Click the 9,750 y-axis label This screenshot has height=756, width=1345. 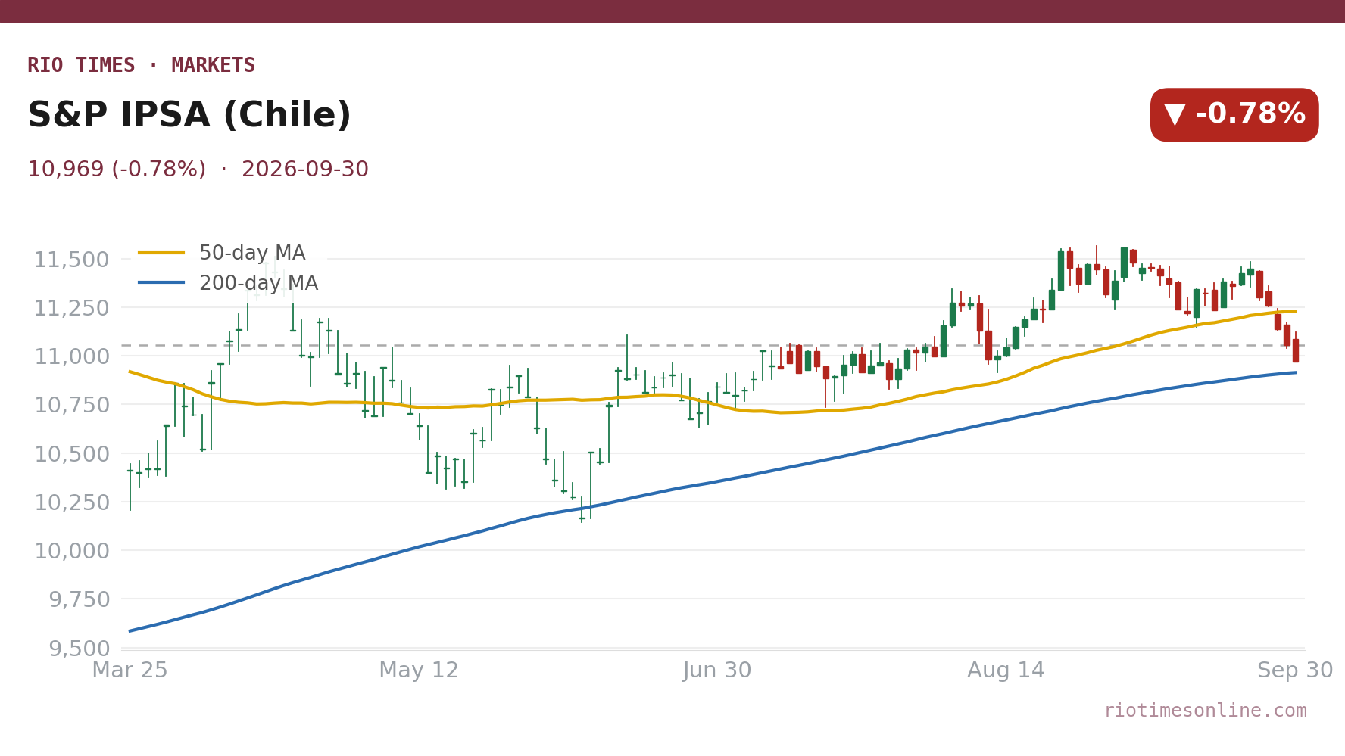coord(80,599)
